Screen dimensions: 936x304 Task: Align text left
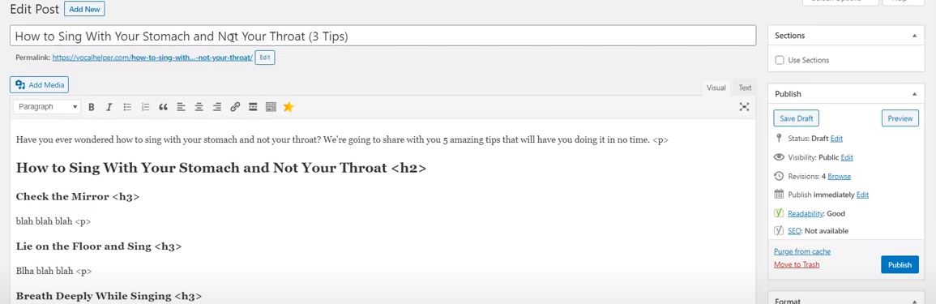coord(181,107)
